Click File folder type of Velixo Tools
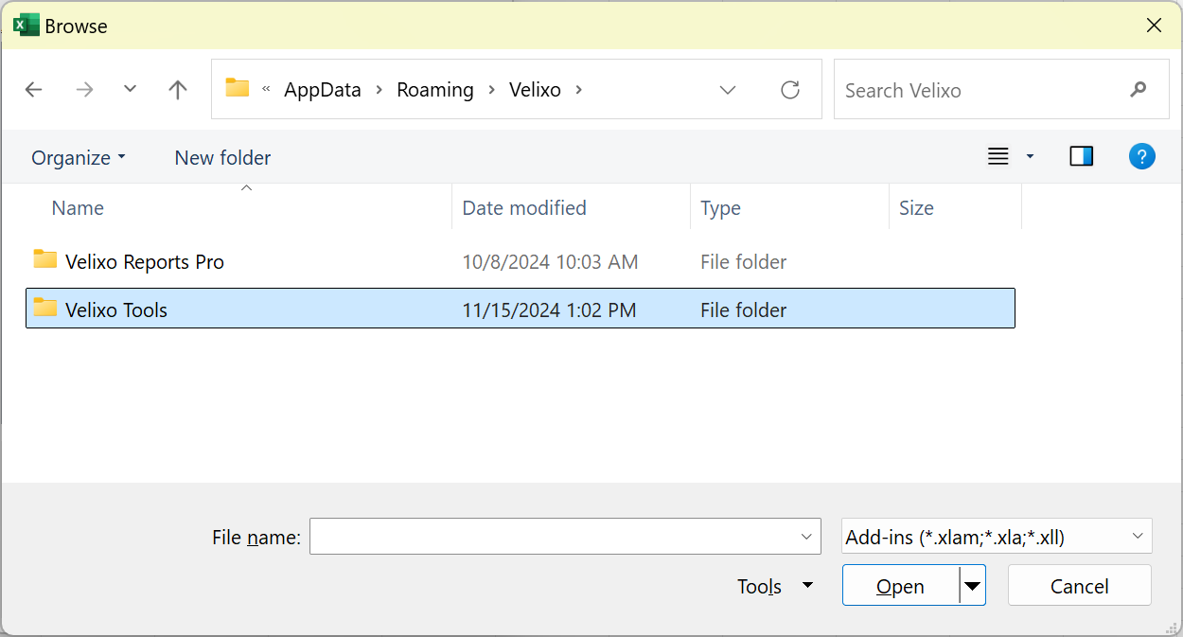This screenshot has height=637, width=1183. click(x=744, y=310)
